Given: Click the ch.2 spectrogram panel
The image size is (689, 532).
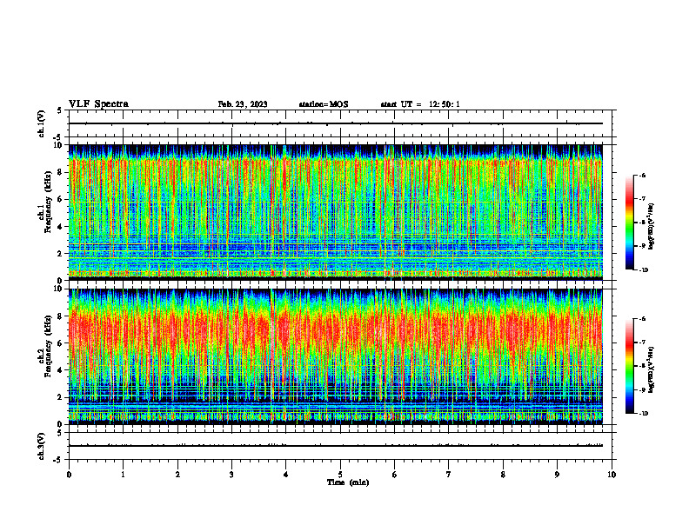Looking at the screenshot, I should coord(336,356).
